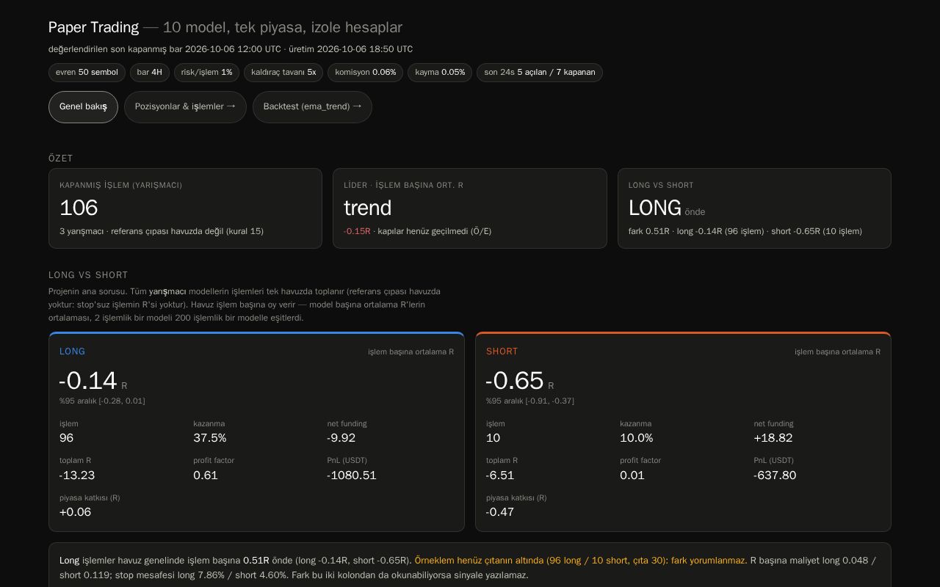Image resolution: width=940 pixels, height=587 pixels.
Task: Click SHORT net funding +18.82
Action: [773, 438]
